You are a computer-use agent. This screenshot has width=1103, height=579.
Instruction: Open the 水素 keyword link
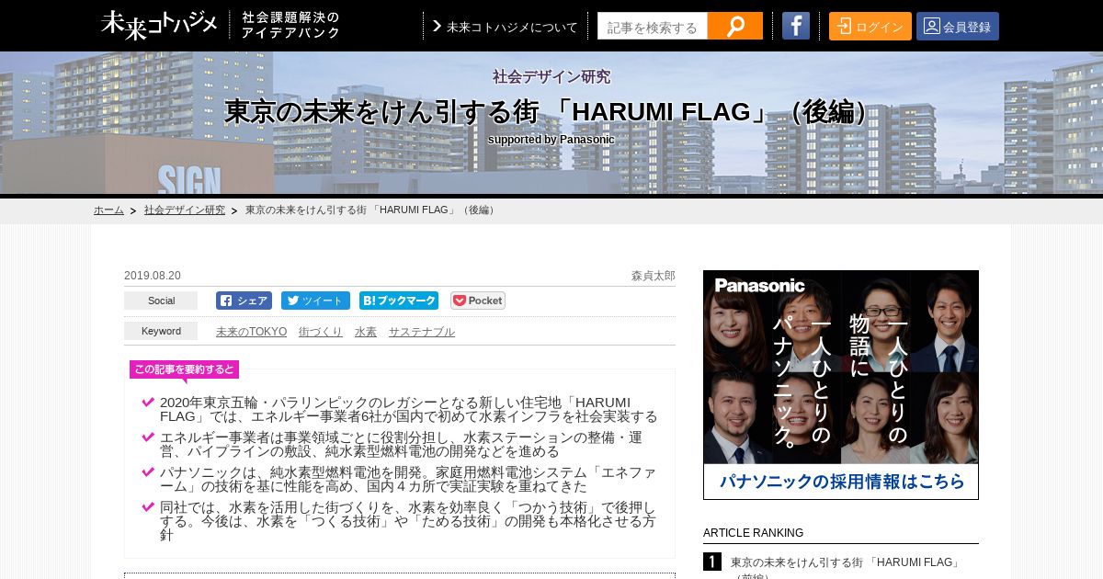[366, 332]
